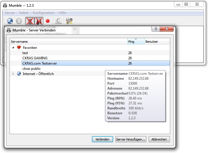Click the Mumble logo in main title bar
The width and height of the screenshot is (208, 153).
(x=5, y=6)
